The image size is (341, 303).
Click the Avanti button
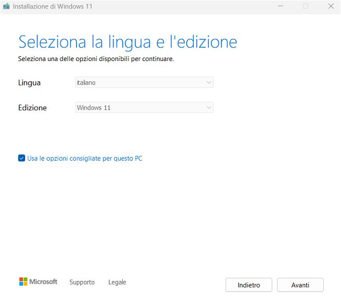[x=300, y=285]
